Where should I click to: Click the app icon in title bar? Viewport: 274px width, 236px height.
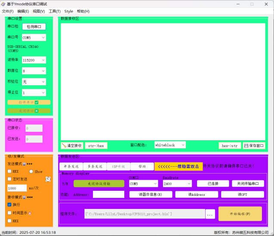pyautogui.click(x=4, y=4)
